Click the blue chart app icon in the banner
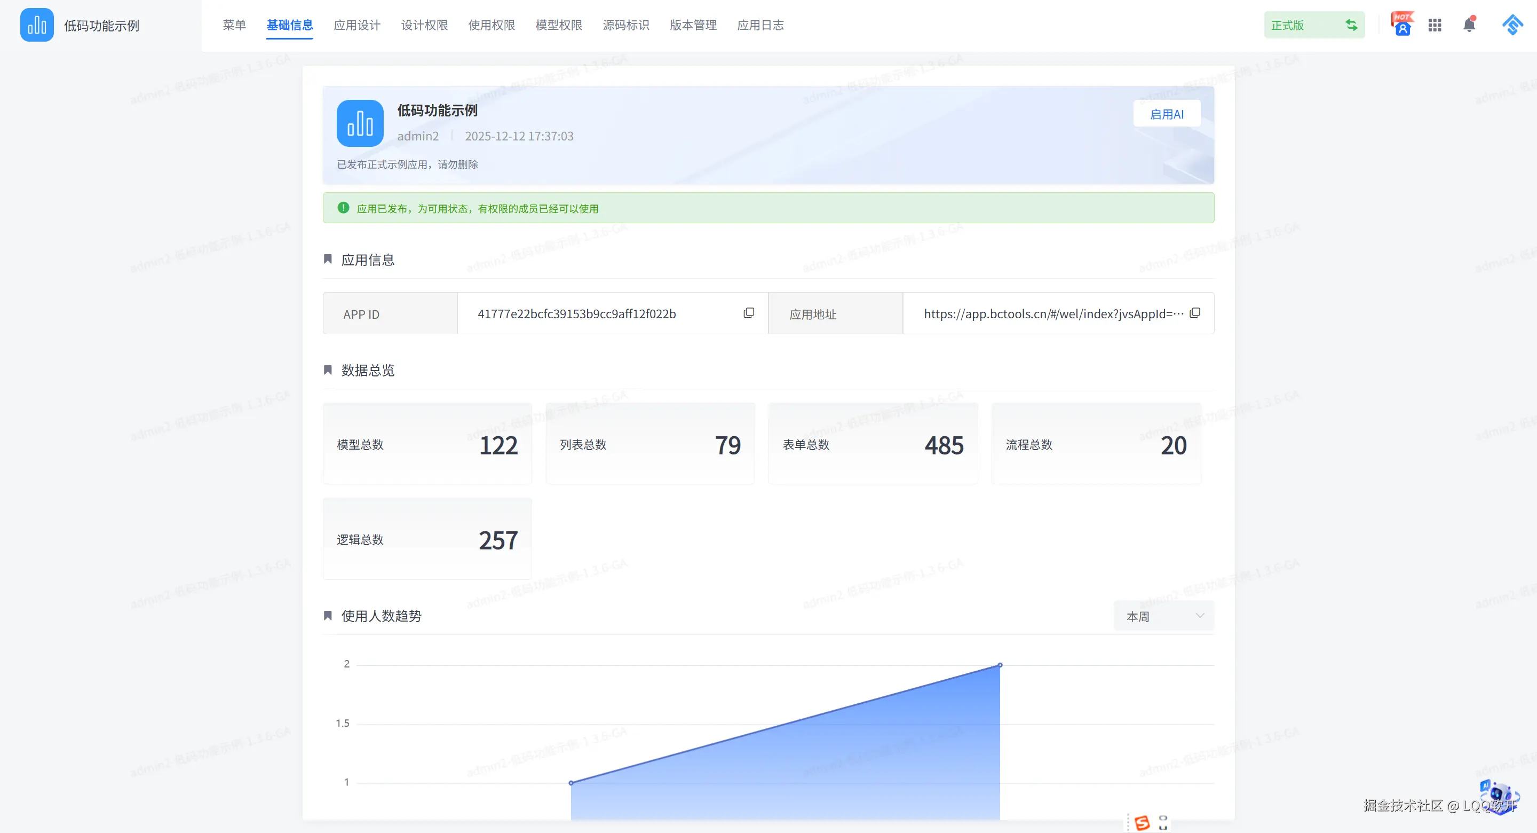This screenshot has width=1537, height=833. (360, 123)
